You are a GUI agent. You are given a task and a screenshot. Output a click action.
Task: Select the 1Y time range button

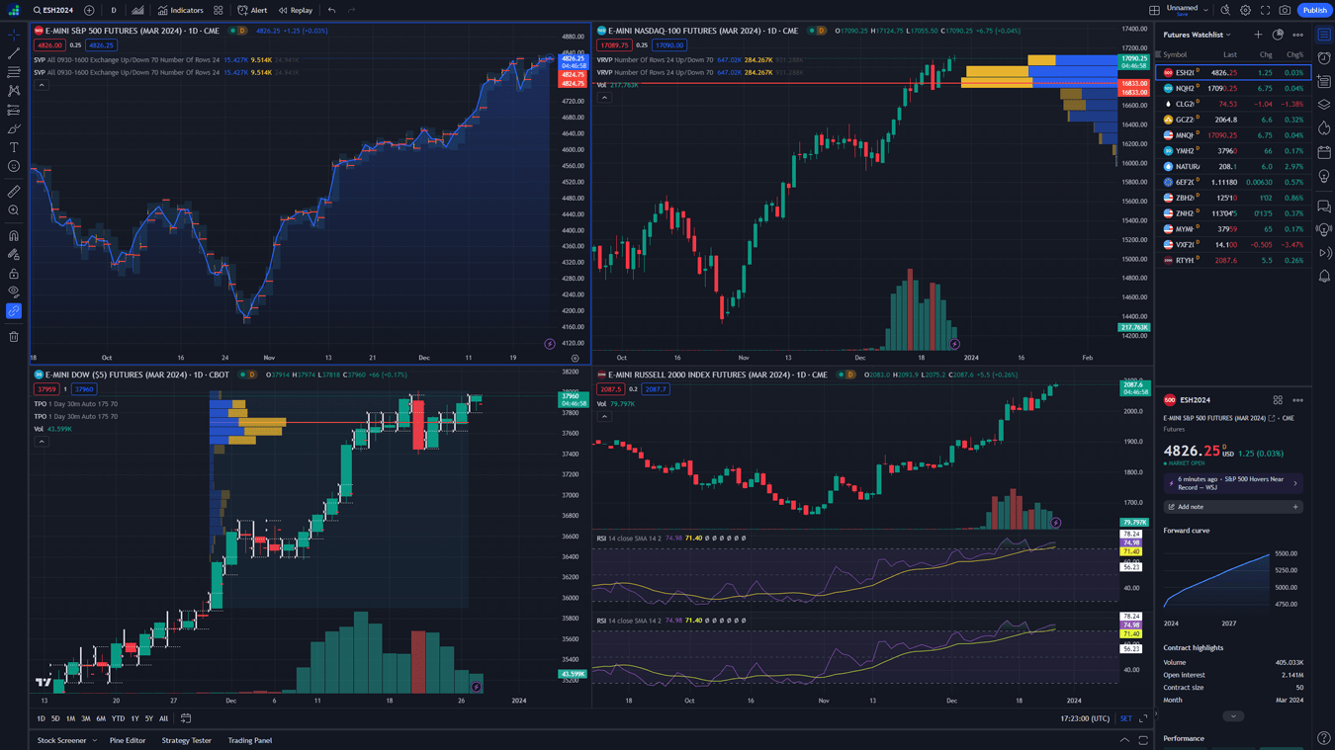(x=134, y=718)
